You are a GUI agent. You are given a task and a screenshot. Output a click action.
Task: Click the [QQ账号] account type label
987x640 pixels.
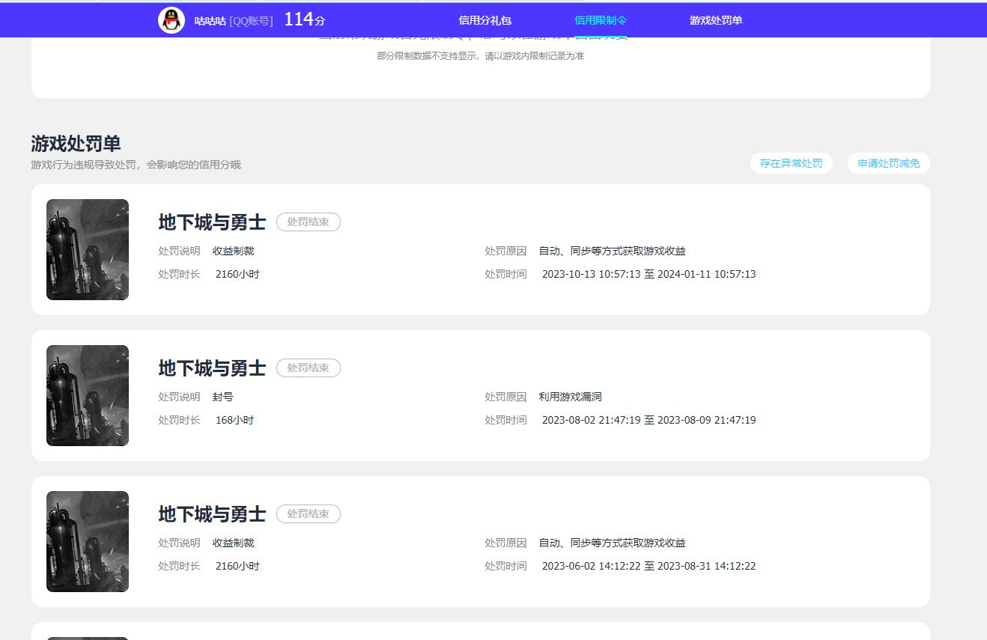click(251, 21)
